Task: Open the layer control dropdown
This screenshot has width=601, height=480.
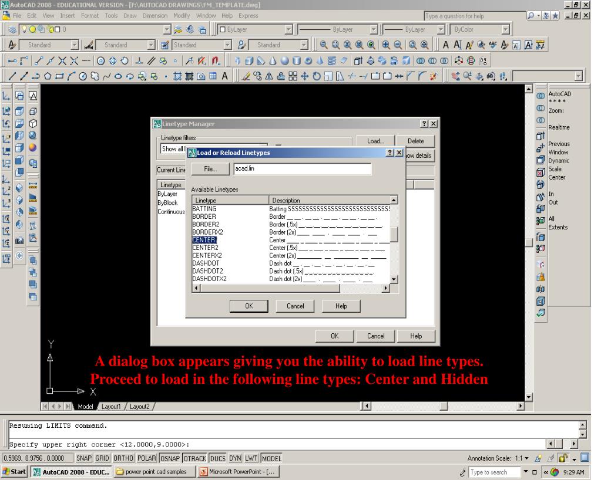Action: click(167, 29)
